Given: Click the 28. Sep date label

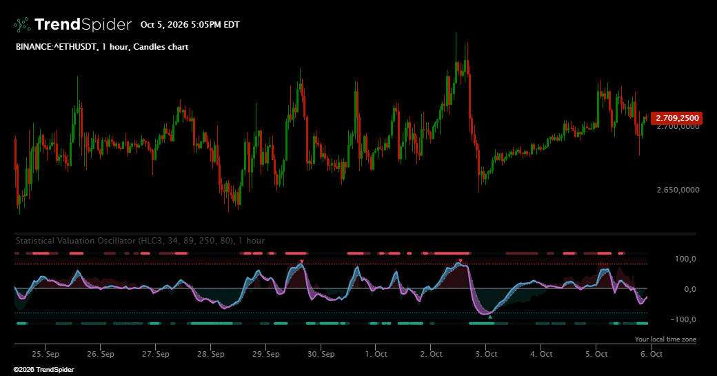Looking at the screenshot, I should (211, 354).
